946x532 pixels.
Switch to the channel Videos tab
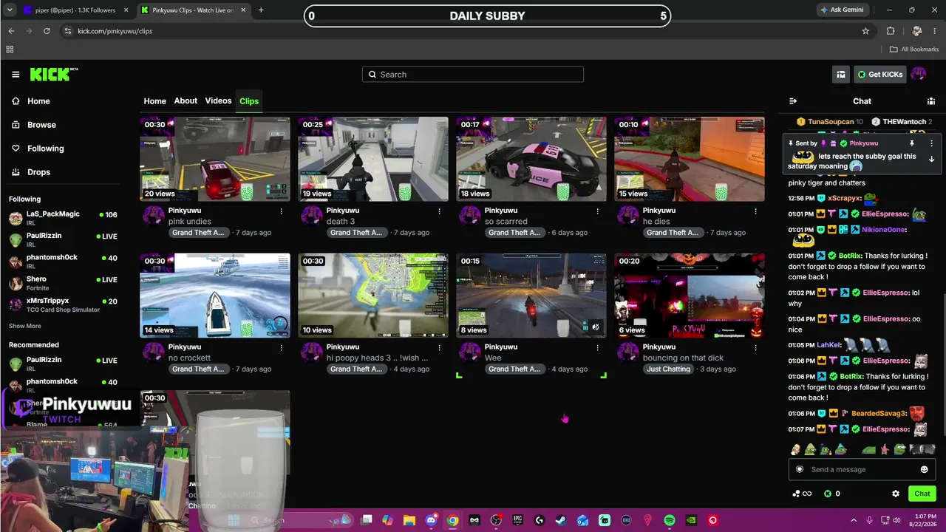[218, 101]
